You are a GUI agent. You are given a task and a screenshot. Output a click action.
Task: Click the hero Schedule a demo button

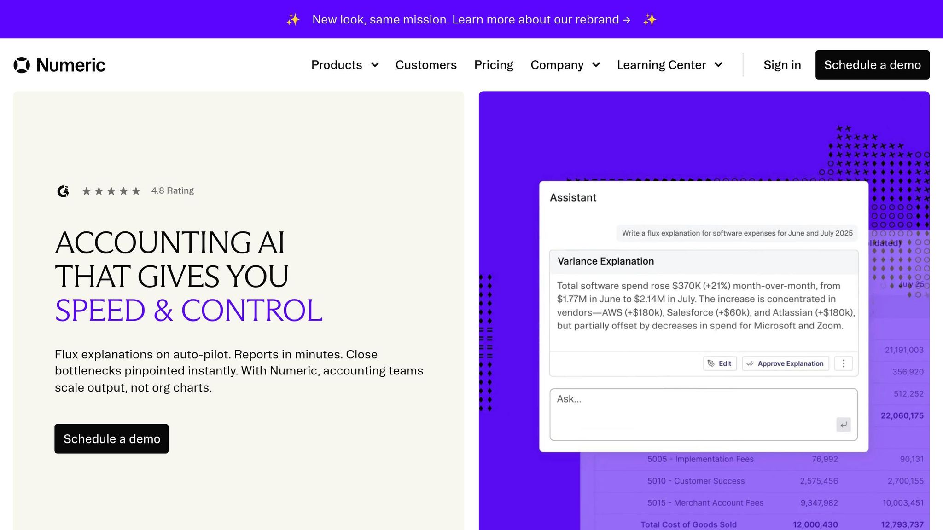[x=111, y=438]
